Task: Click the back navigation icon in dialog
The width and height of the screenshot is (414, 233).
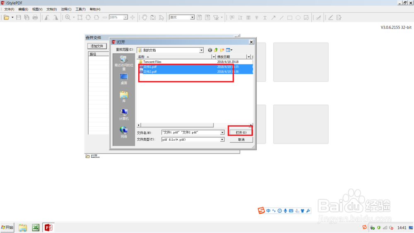Action: 210,50
